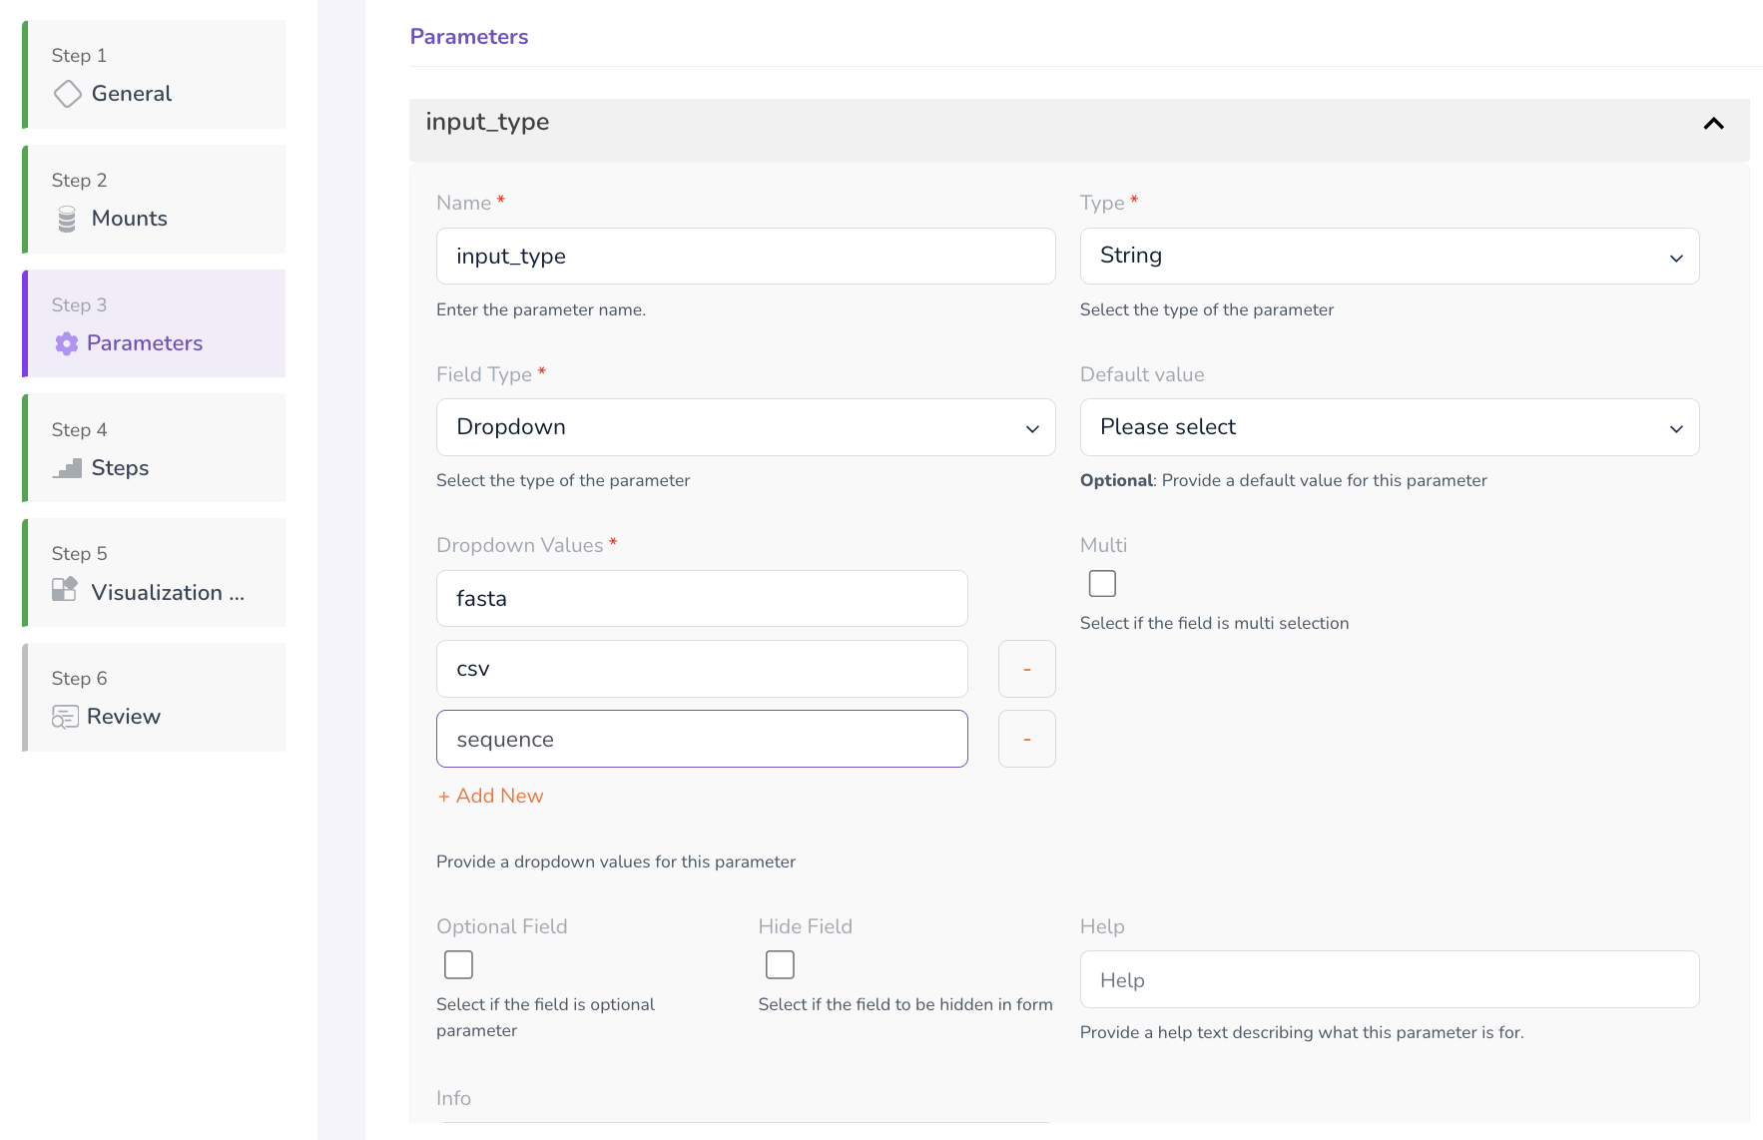Click the purple gear Parameters icon
1763x1140 pixels.
(x=67, y=343)
